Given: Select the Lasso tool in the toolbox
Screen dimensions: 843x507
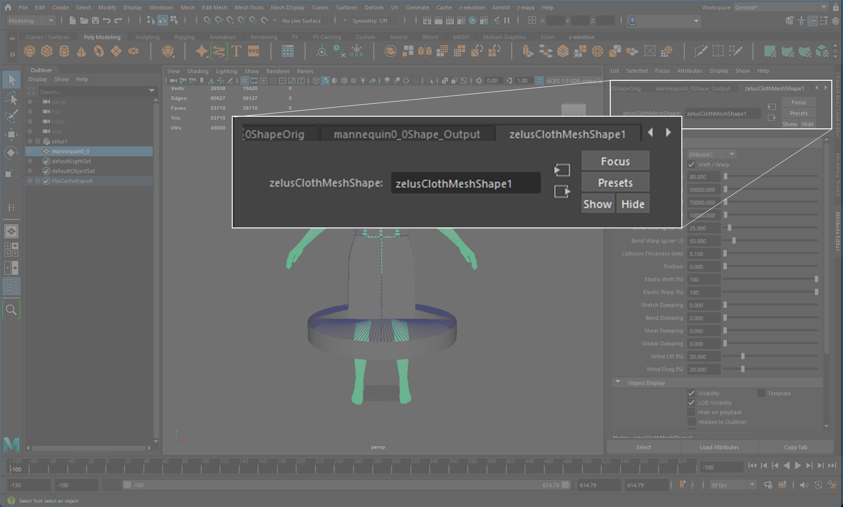Looking at the screenshot, I should click(x=12, y=99).
